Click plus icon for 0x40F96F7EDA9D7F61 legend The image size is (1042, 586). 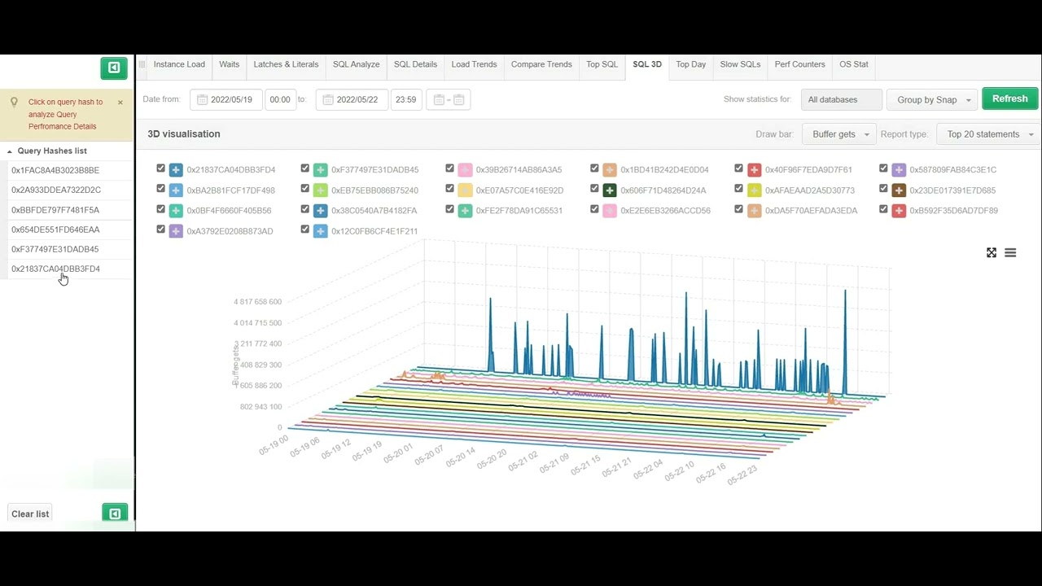coord(754,170)
